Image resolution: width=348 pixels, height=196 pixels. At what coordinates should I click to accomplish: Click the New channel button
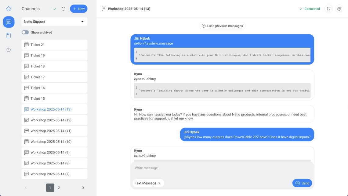[79, 9]
